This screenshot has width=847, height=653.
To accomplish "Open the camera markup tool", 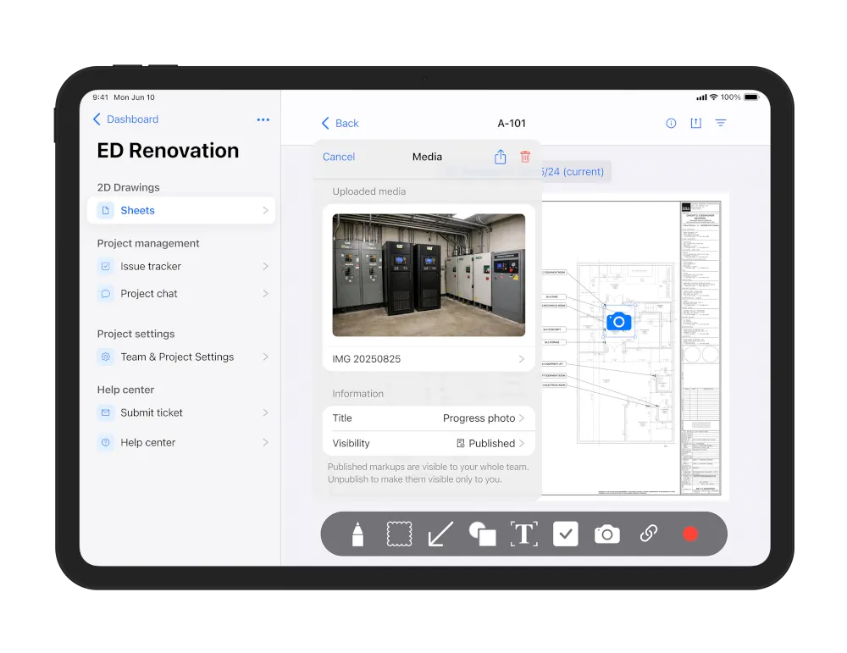I will coord(606,534).
